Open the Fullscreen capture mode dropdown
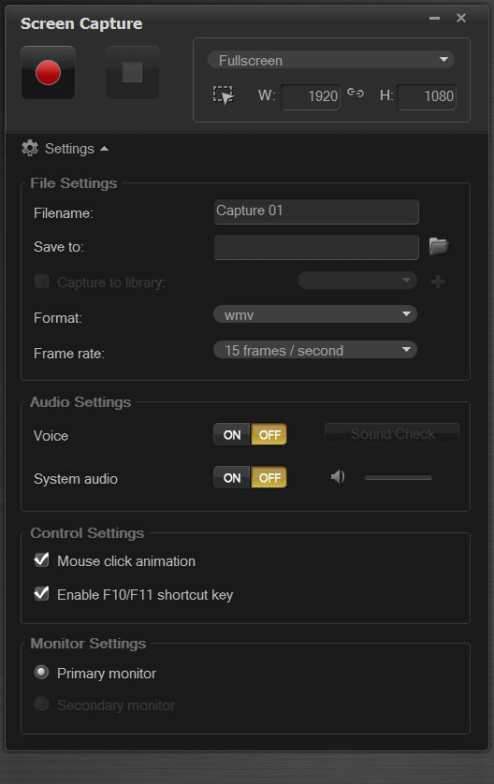The width and height of the screenshot is (494, 784). click(x=331, y=60)
